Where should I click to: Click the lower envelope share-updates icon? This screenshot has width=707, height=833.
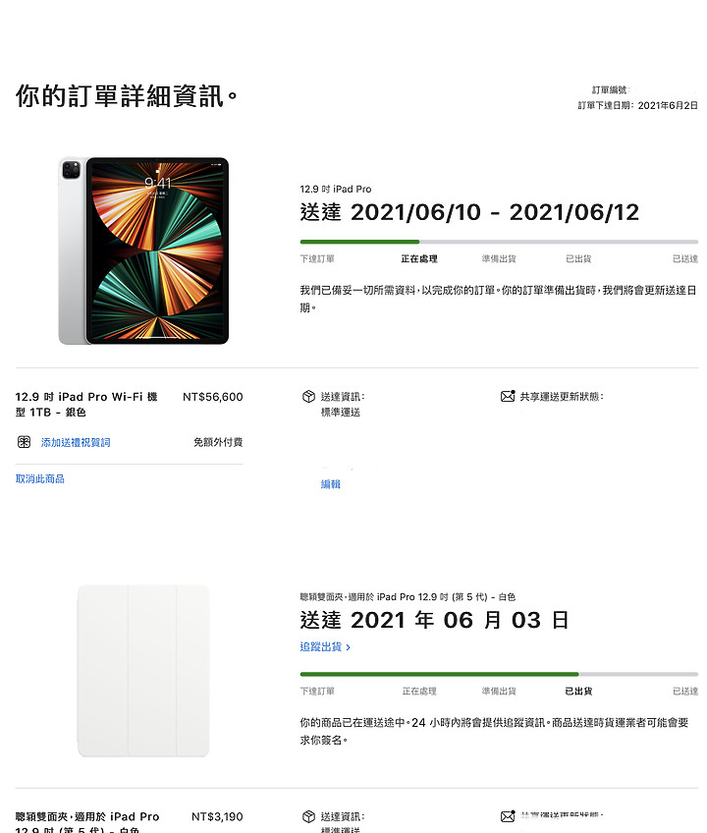(508, 816)
